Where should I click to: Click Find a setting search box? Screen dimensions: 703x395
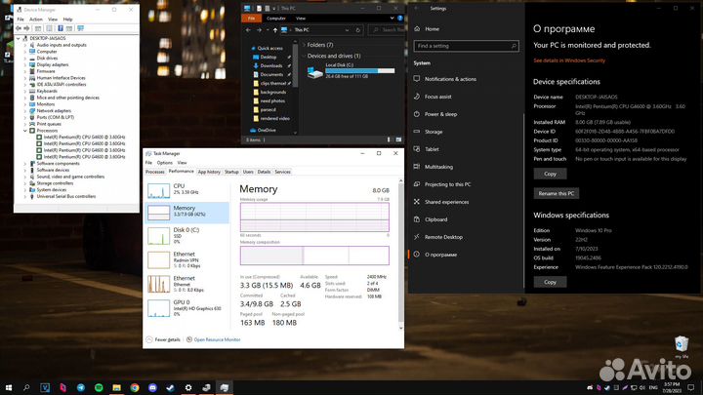tap(467, 46)
